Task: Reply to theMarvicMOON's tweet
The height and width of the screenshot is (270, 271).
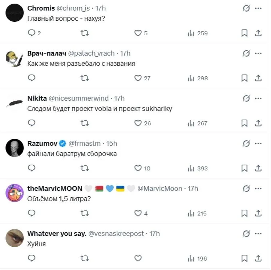Action: pyautogui.click(x=32, y=213)
